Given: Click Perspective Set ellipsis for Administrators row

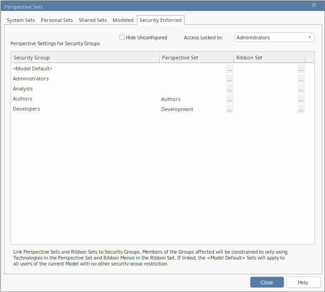Looking at the screenshot, I should [229, 79].
